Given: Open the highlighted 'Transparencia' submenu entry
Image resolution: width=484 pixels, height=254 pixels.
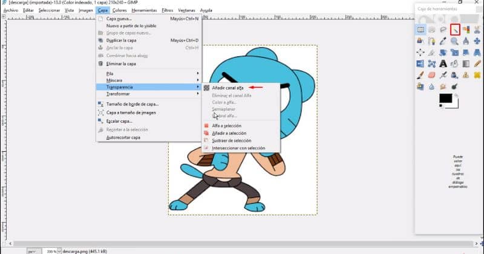Looking at the screenshot, I should pyautogui.click(x=148, y=87).
